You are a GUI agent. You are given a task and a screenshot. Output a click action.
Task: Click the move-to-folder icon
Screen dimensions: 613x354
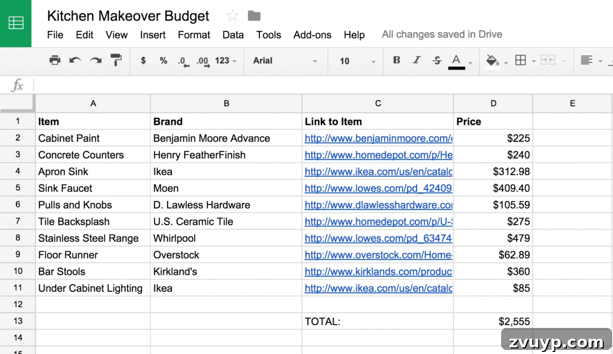click(254, 16)
